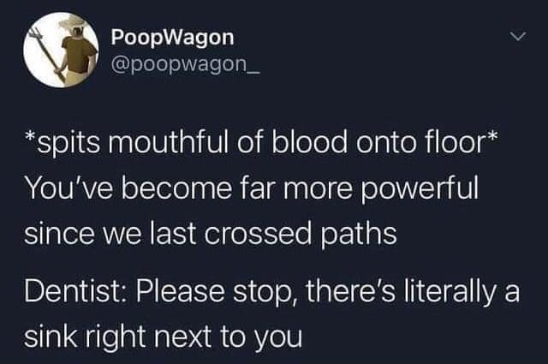Open PoopWagon's profile picture
The width and height of the screenshot is (548, 364).
[x=62, y=50]
